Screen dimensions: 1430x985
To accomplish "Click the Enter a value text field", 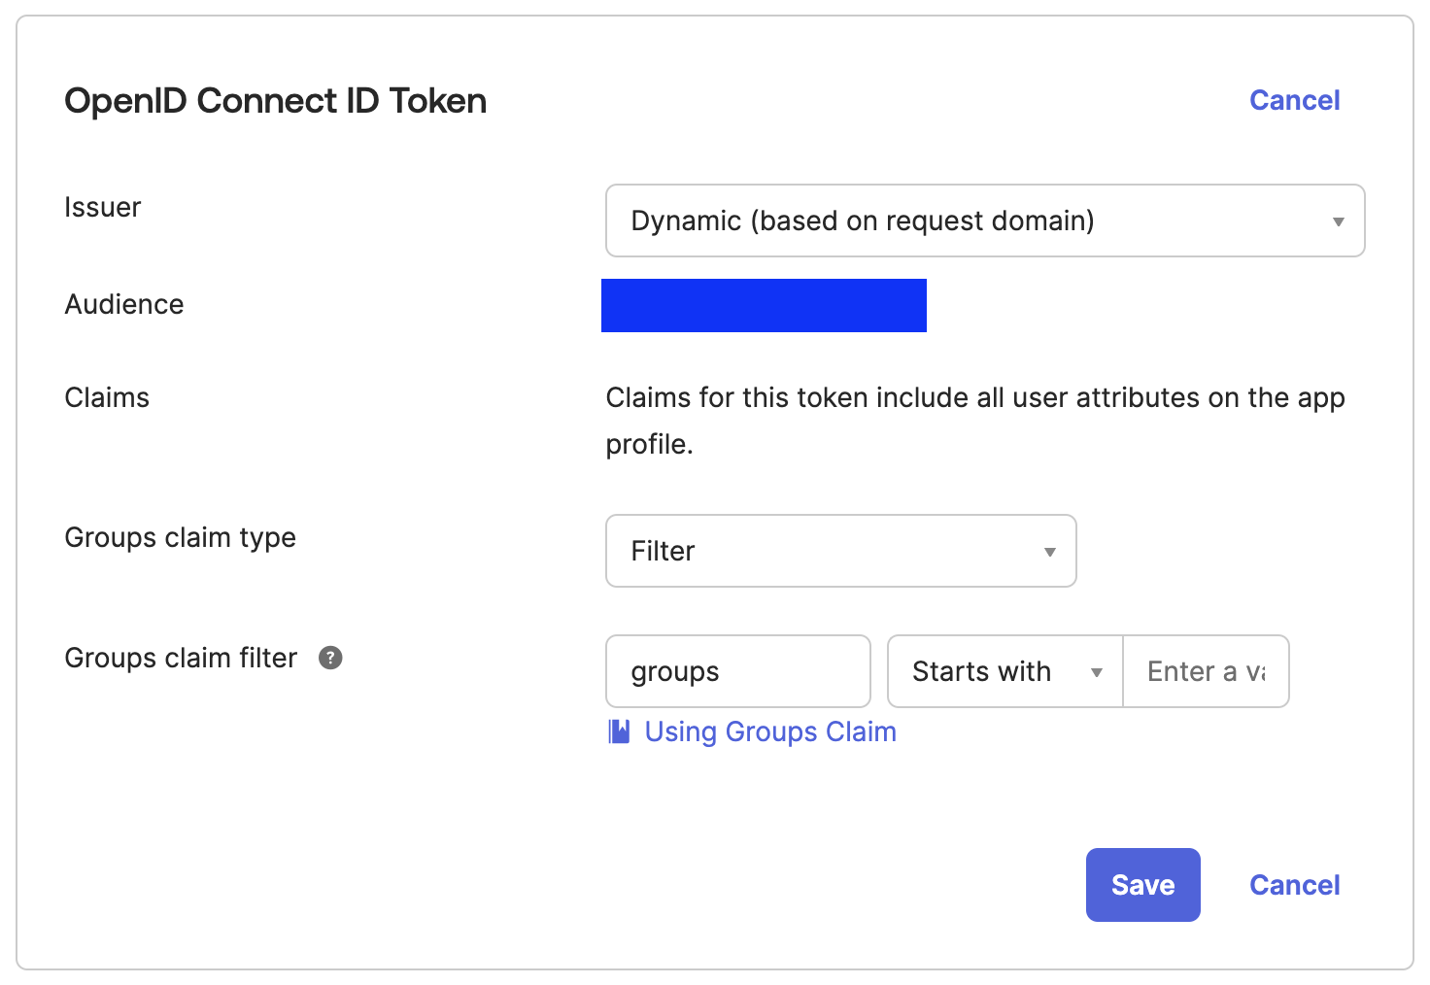I will tap(1206, 671).
